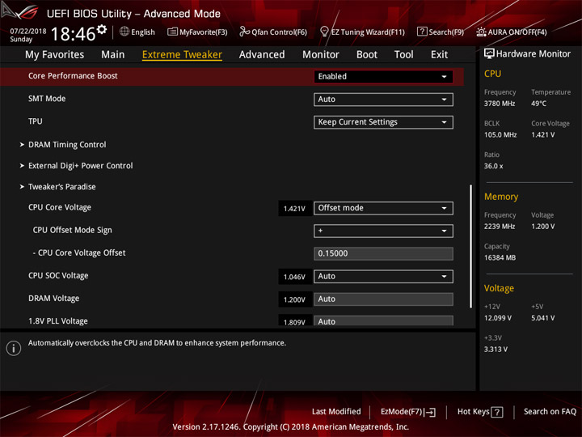Switch to the Main tab
582x437 pixels.
[113, 55]
